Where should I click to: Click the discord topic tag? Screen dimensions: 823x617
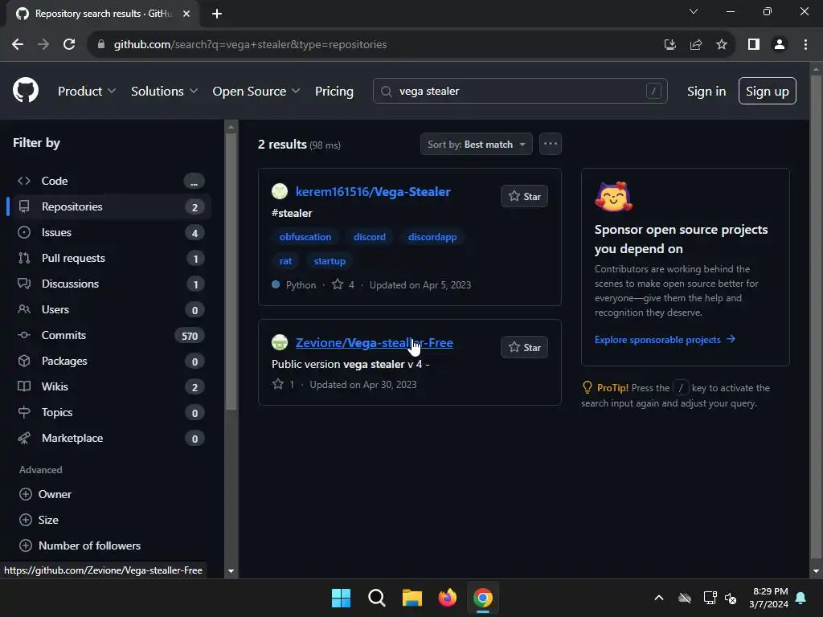(x=370, y=237)
